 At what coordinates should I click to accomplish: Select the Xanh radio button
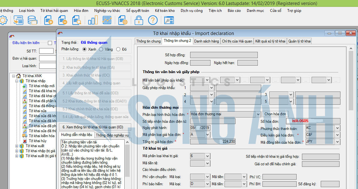(x=85, y=49)
